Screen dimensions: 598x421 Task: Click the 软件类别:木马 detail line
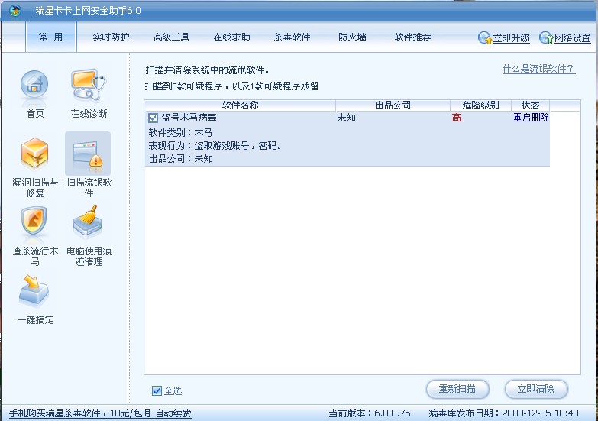(180, 132)
